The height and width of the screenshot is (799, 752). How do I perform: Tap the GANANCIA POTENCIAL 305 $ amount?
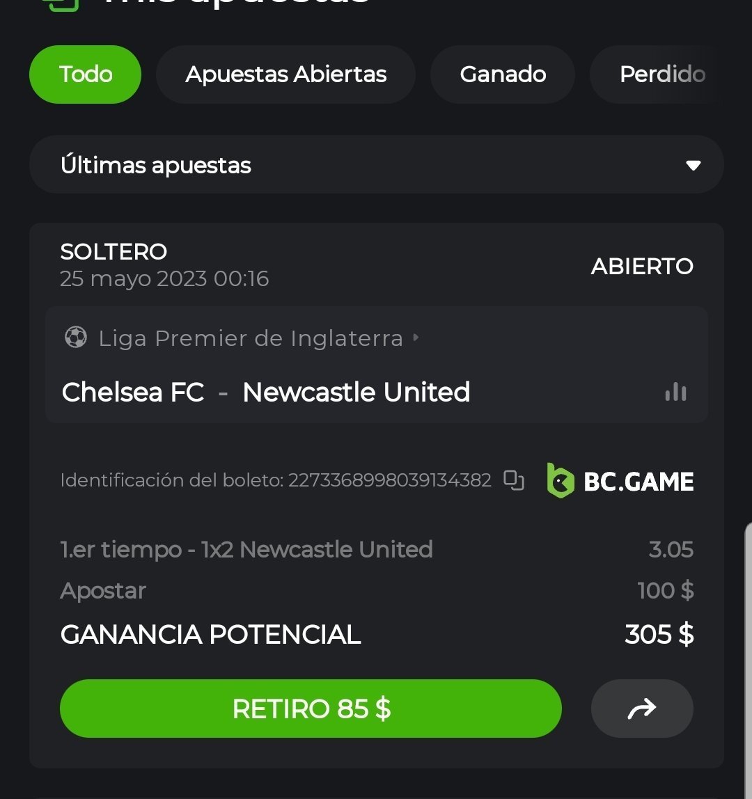coord(659,635)
